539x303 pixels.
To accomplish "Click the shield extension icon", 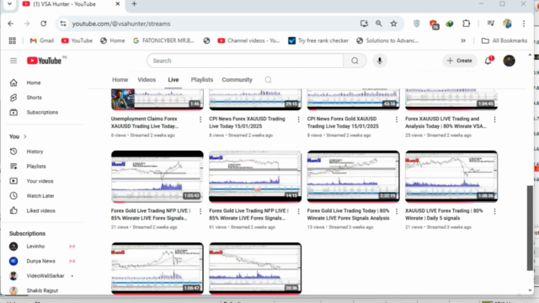I will coord(417,24).
